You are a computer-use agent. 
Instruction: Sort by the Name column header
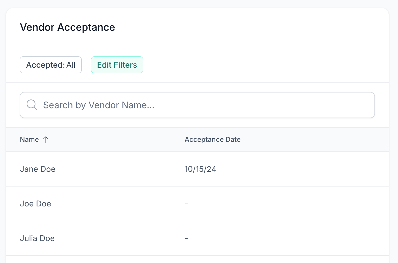tap(29, 140)
